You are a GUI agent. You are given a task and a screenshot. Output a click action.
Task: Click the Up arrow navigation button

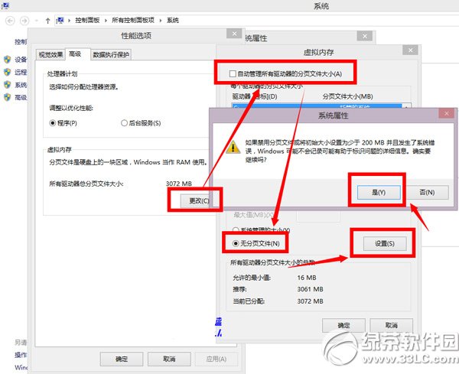(47, 21)
